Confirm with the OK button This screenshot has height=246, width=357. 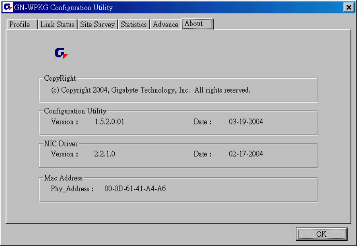[321, 234]
